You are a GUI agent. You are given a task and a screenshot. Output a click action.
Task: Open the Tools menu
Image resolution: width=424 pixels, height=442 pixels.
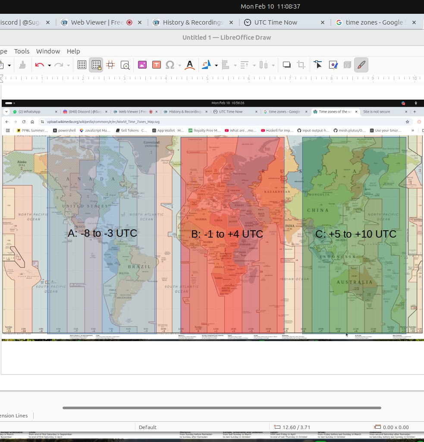tap(22, 51)
